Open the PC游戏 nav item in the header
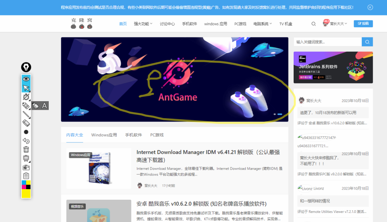The height and width of the screenshot is (222, 387). tap(240, 24)
